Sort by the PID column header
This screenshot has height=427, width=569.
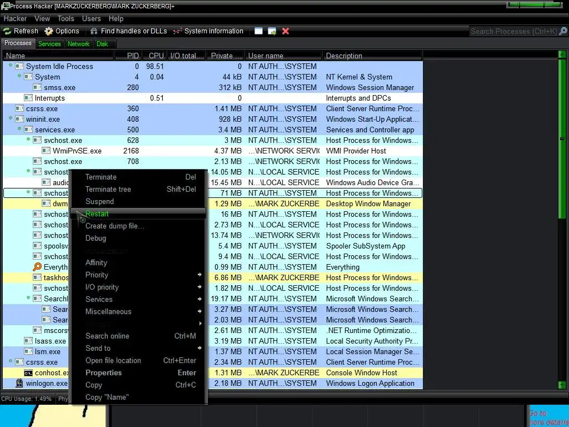tap(128, 56)
